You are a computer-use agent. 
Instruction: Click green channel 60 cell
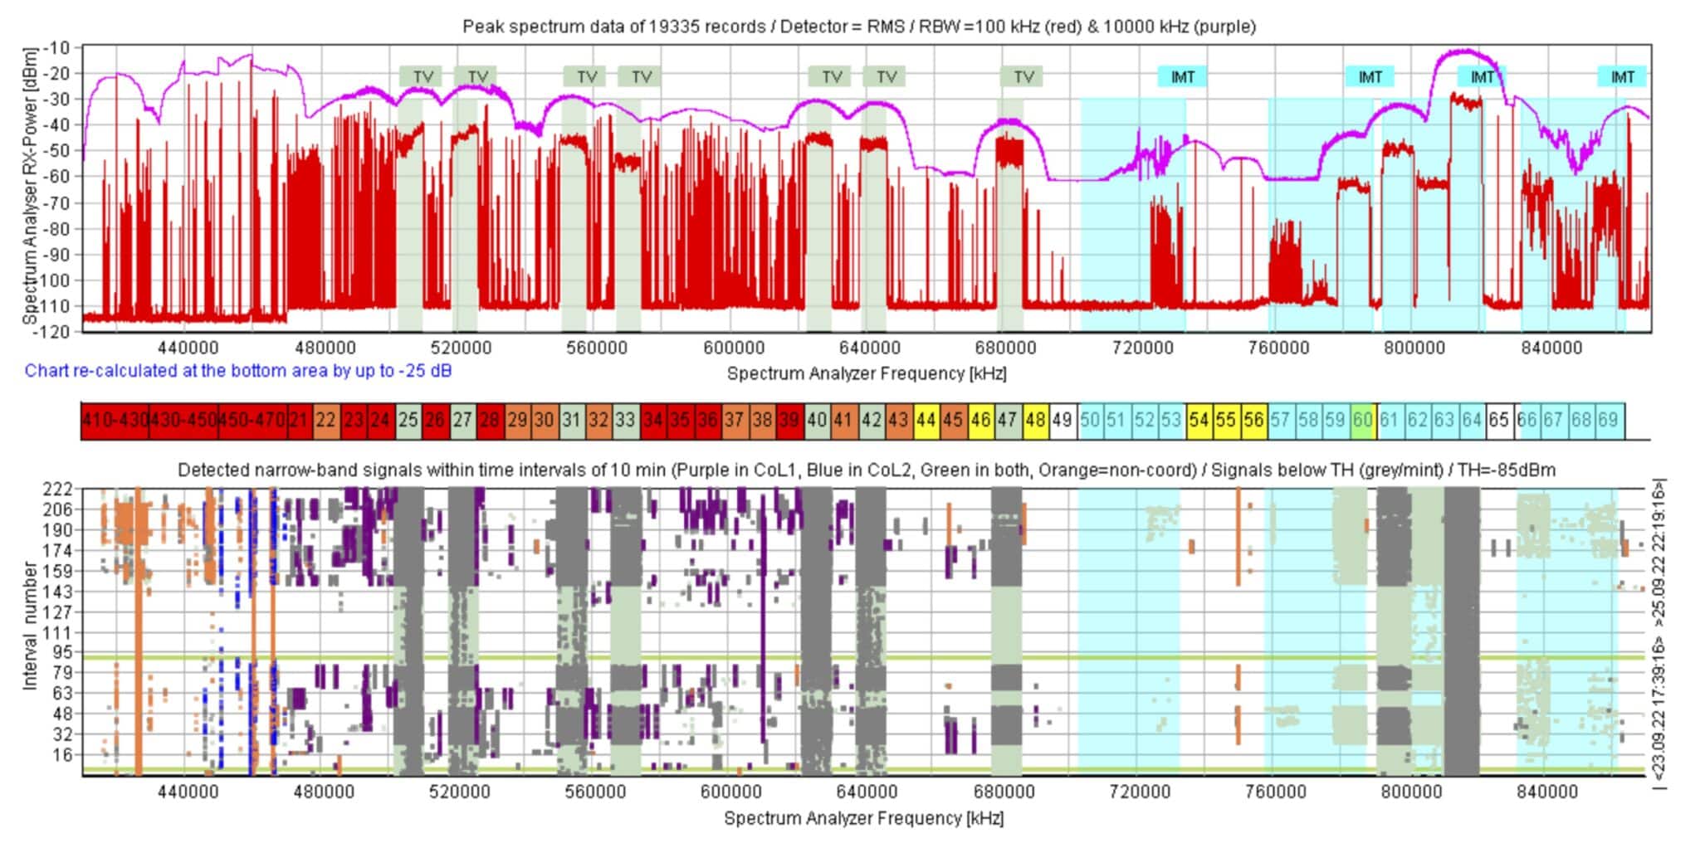[1362, 420]
